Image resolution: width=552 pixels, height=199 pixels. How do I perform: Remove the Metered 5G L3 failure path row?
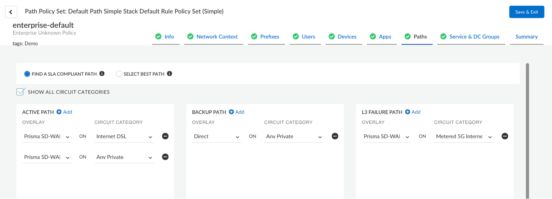click(x=505, y=136)
